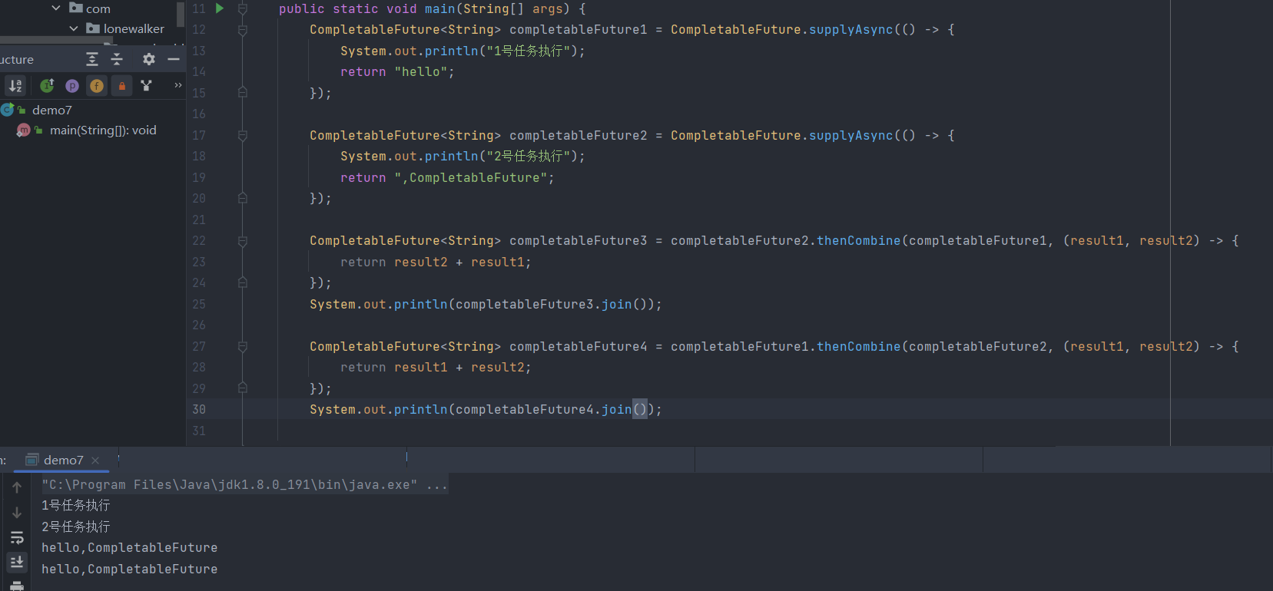1273x591 pixels.
Task: Toggle show non-public members filter
Action: (x=121, y=86)
